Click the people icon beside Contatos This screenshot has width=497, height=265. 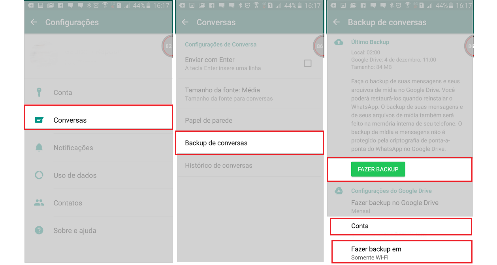point(39,203)
